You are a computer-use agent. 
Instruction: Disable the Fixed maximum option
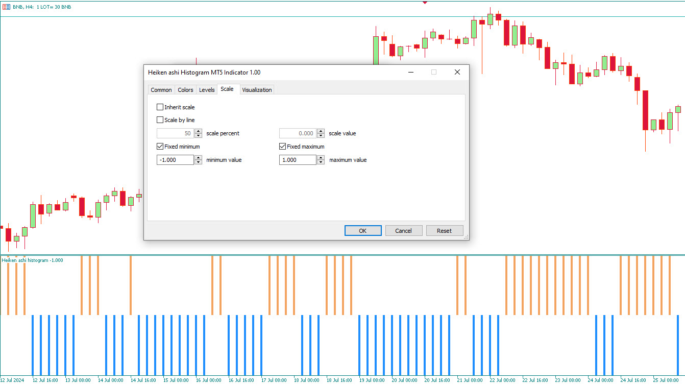pyautogui.click(x=282, y=146)
